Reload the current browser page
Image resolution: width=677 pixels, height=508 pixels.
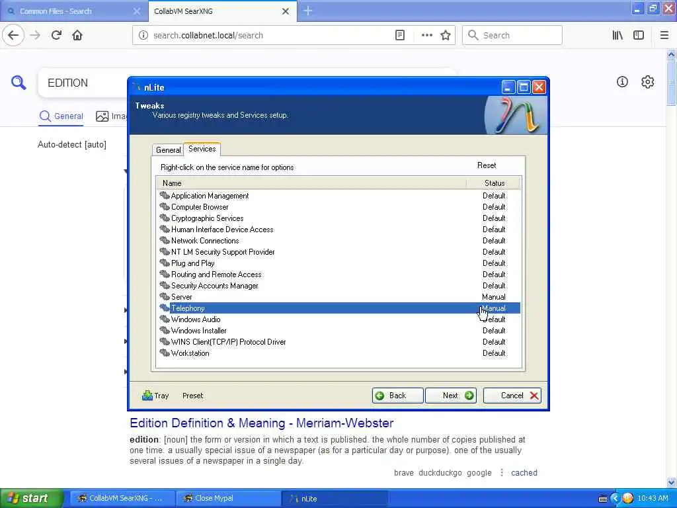pyautogui.click(x=56, y=35)
